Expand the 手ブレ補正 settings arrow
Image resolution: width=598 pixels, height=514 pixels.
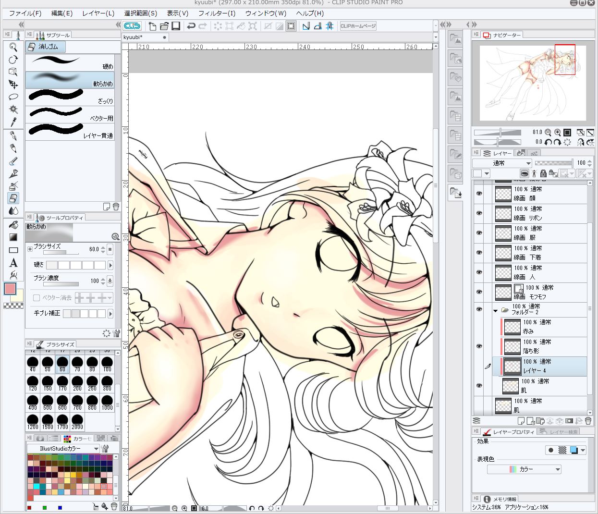tap(111, 314)
